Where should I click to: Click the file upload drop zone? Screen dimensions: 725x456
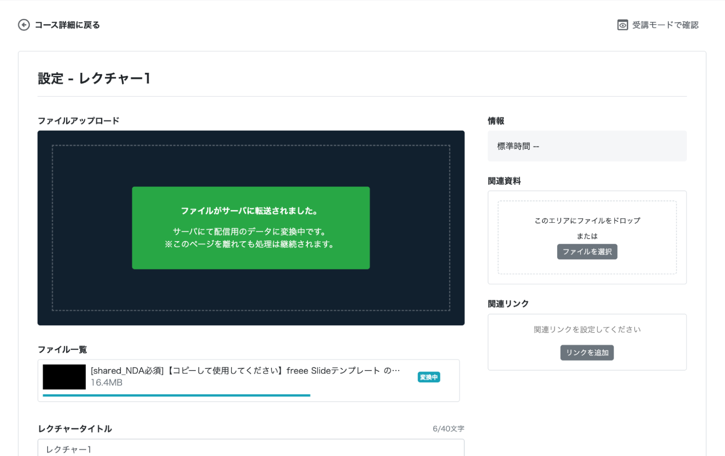point(251,228)
